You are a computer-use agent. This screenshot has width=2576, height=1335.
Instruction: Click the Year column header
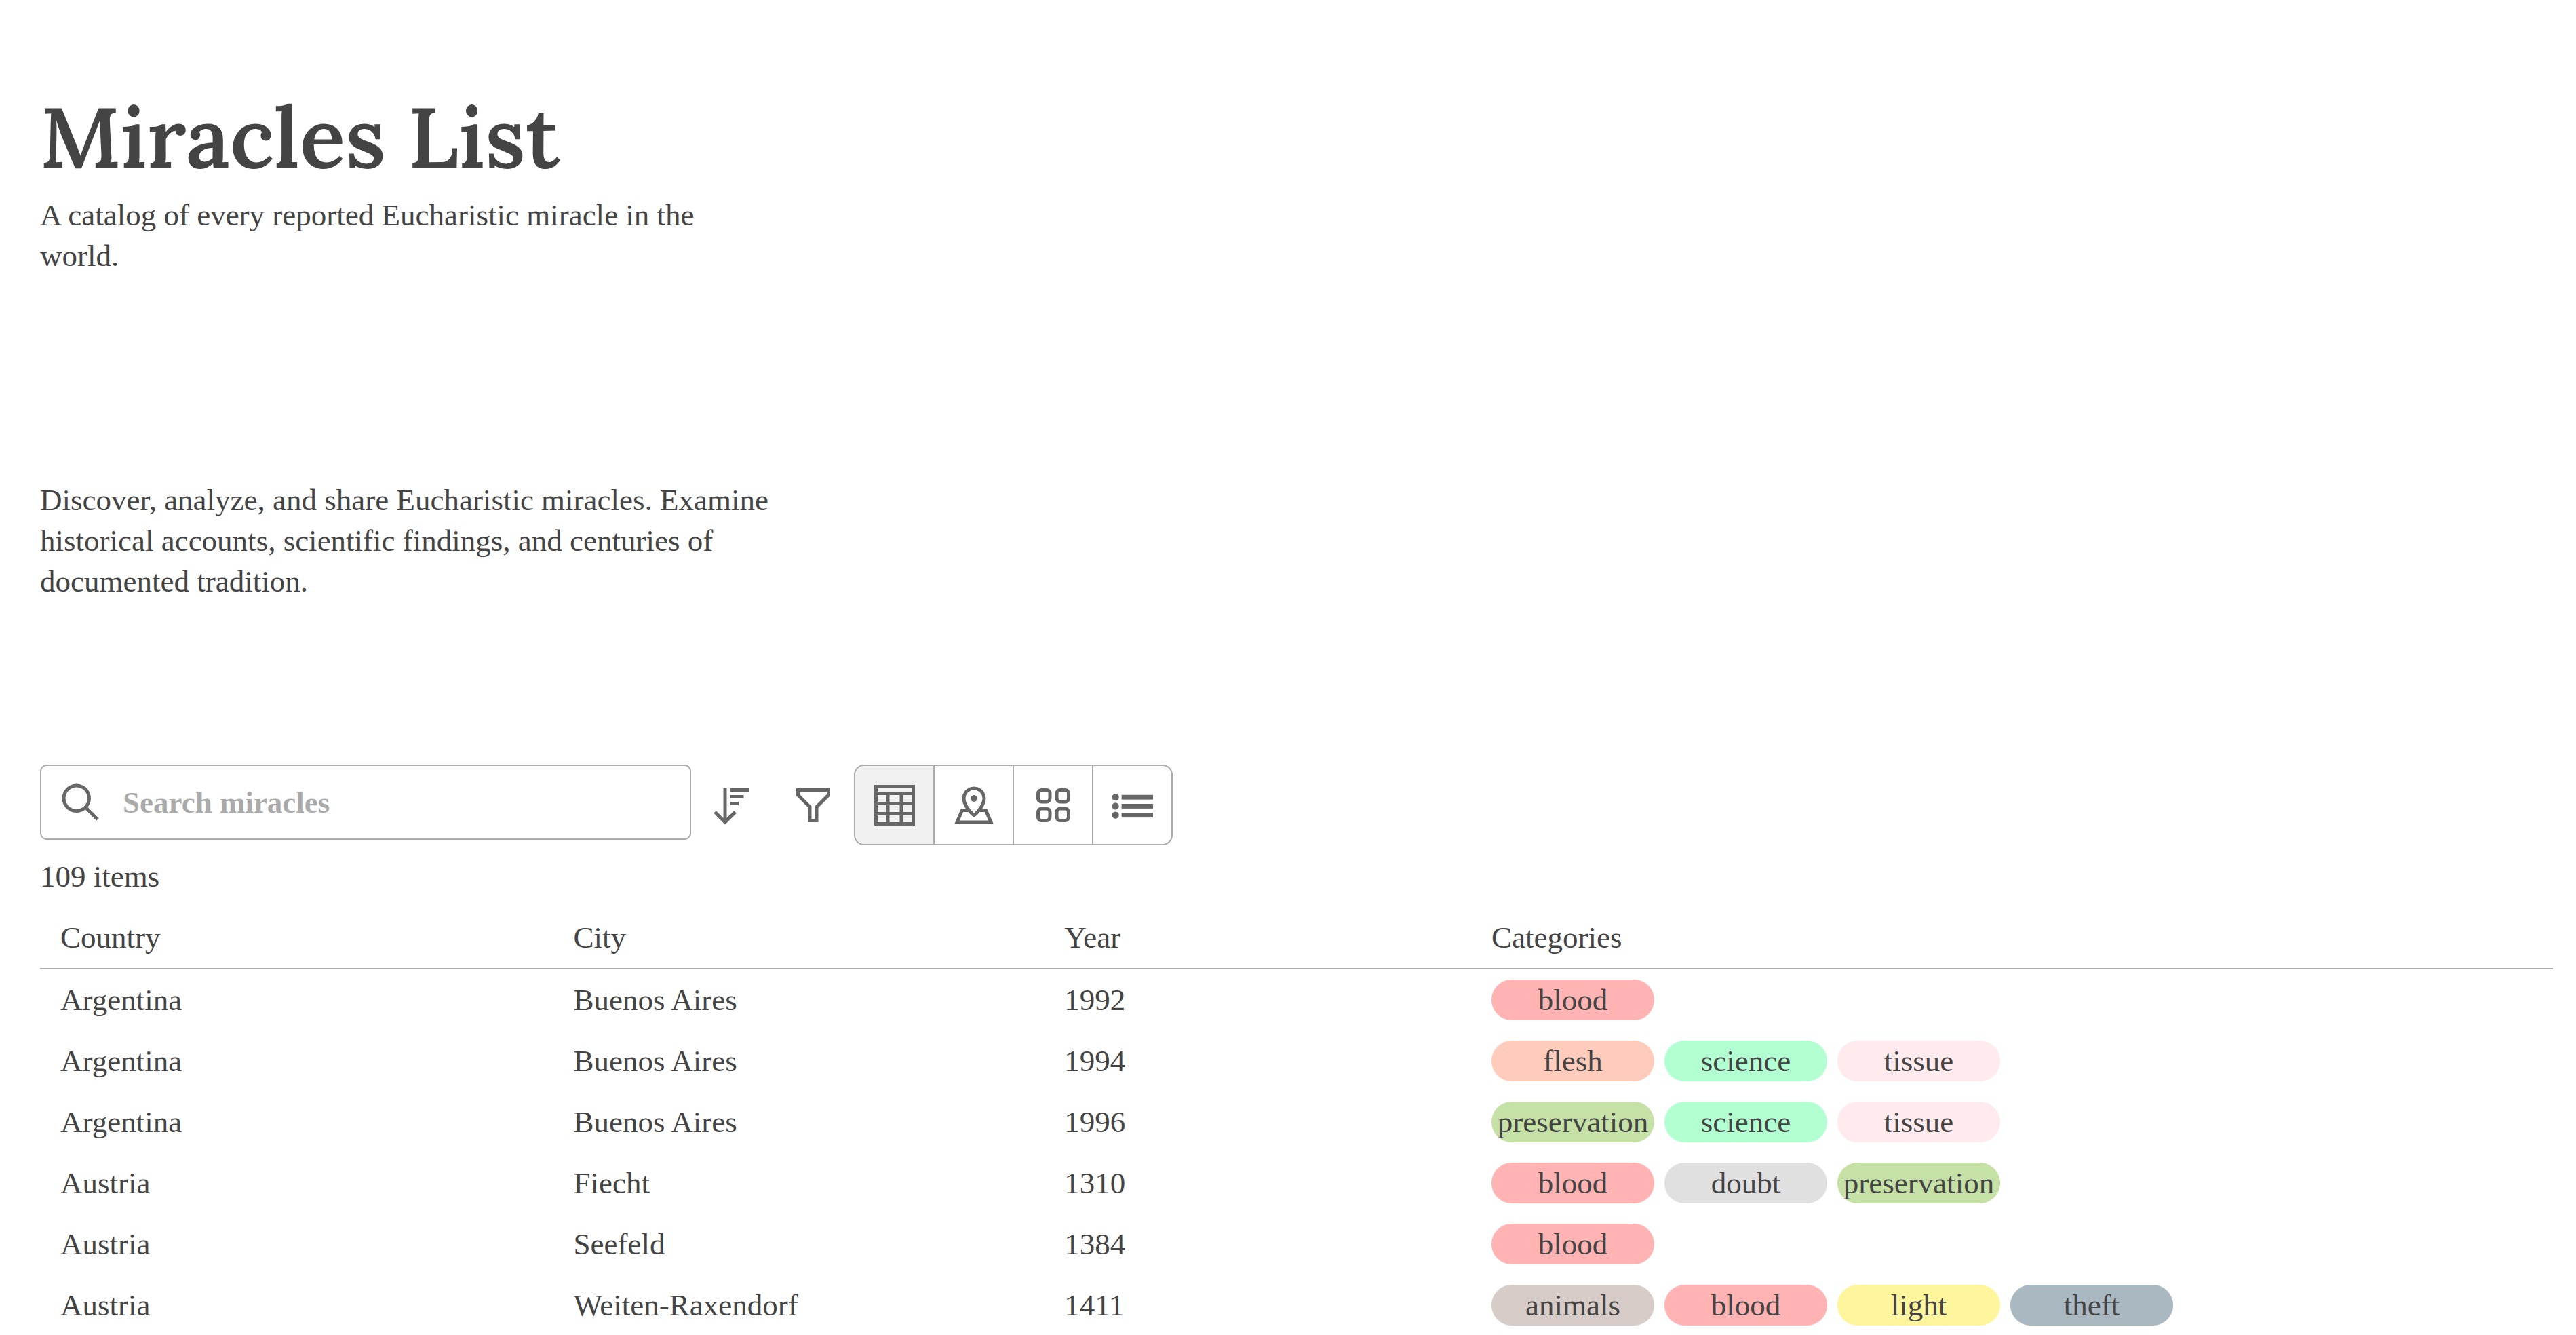click(x=1092, y=938)
